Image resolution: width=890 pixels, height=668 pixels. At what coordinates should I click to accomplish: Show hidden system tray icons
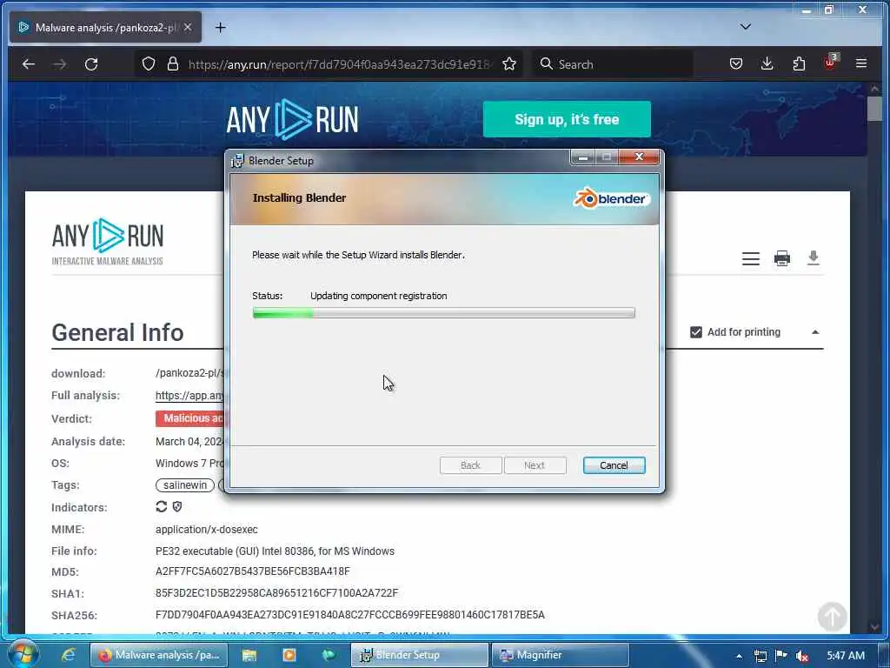tap(739, 656)
